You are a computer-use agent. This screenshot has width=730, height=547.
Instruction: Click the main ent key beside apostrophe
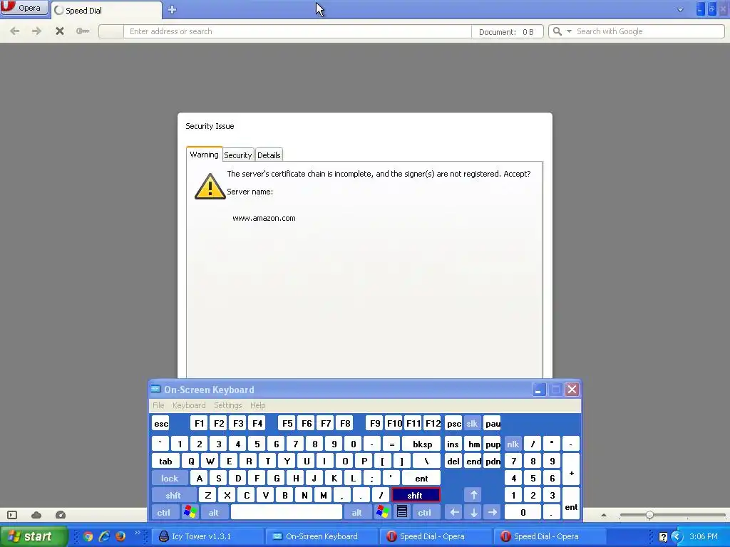(x=421, y=478)
